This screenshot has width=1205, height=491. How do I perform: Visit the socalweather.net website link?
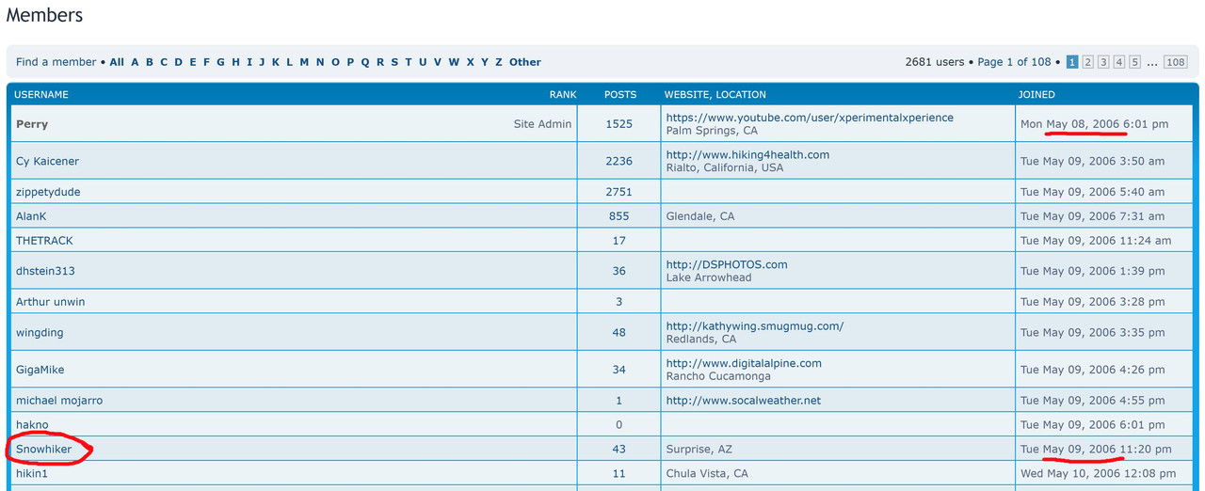pyautogui.click(x=744, y=401)
